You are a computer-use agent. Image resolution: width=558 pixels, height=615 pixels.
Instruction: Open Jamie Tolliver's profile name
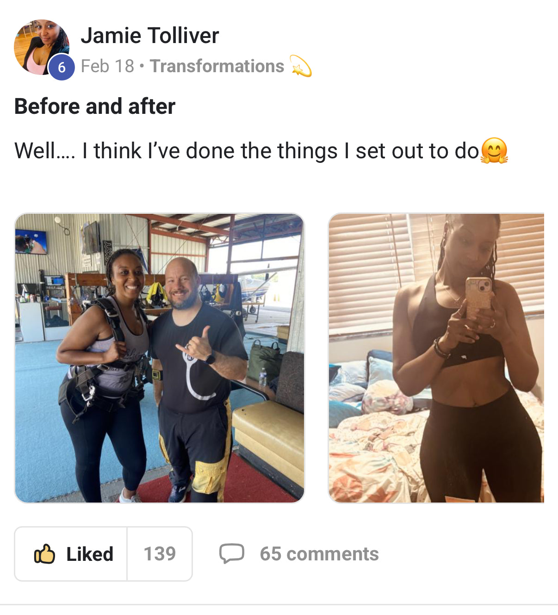[x=150, y=36]
